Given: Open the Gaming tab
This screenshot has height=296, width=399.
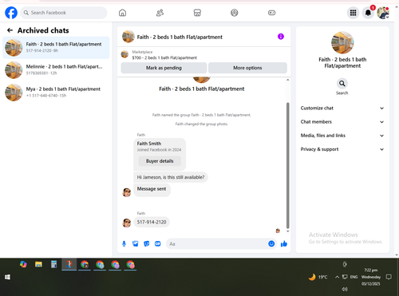Looking at the screenshot, I should (271, 13).
